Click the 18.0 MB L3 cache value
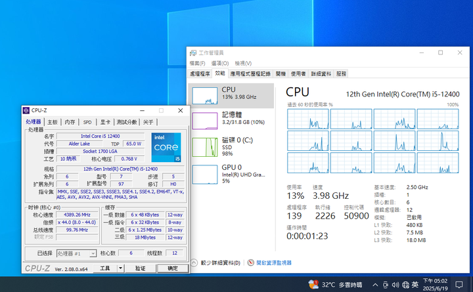473x292 pixels. coord(416,240)
